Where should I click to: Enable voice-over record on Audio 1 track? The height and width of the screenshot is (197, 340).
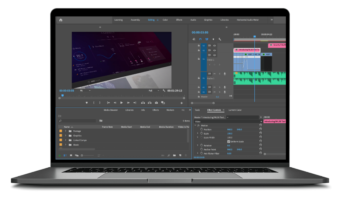[x=225, y=74]
